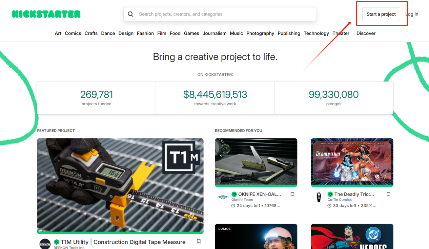The image size is (429, 249).
Task: Click the REEKON Tools avatar icon
Action: [45, 244]
